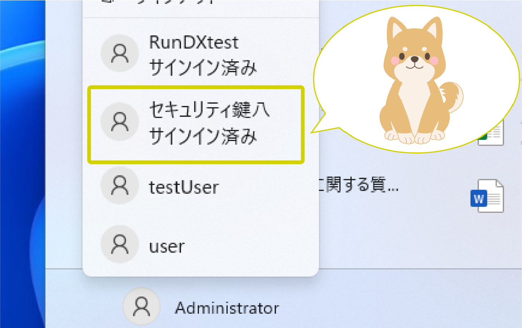Click サインイン済み status under RunDXtest
This screenshot has width=522, height=328.
(x=203, y=67)
